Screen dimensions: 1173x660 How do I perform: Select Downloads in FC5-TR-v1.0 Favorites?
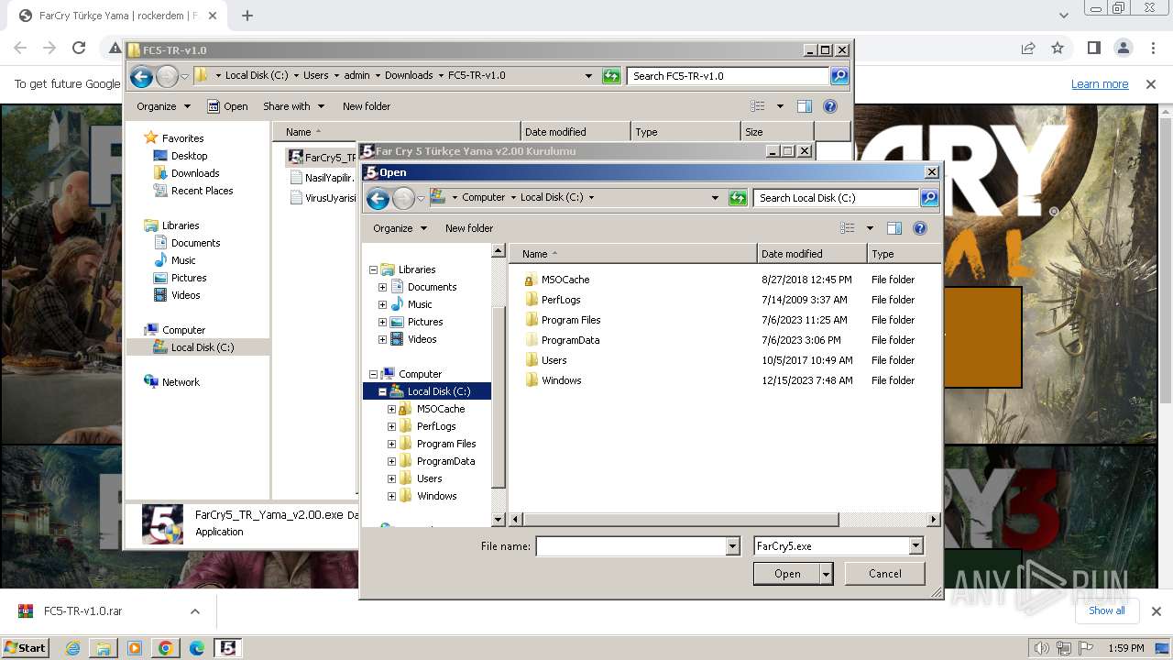[x=195, y=173]
